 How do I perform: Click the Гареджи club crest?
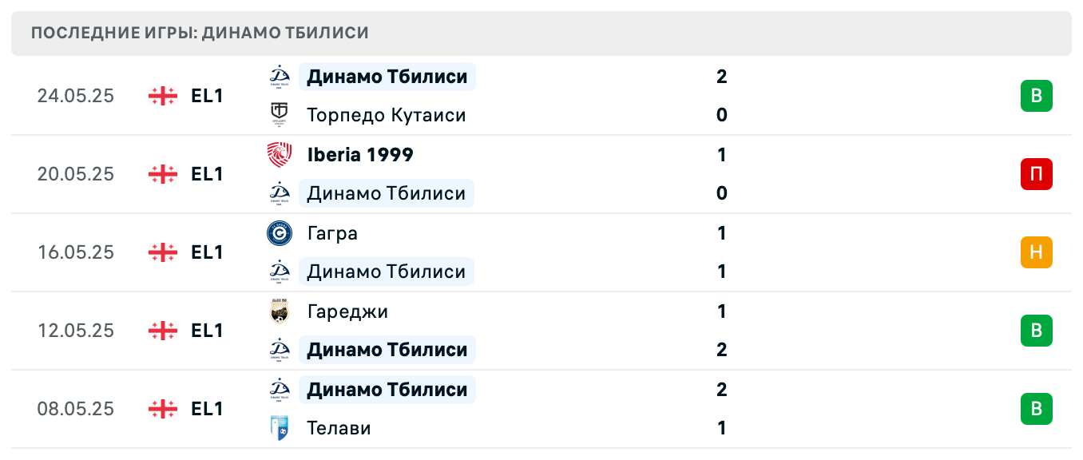[279, 311]
